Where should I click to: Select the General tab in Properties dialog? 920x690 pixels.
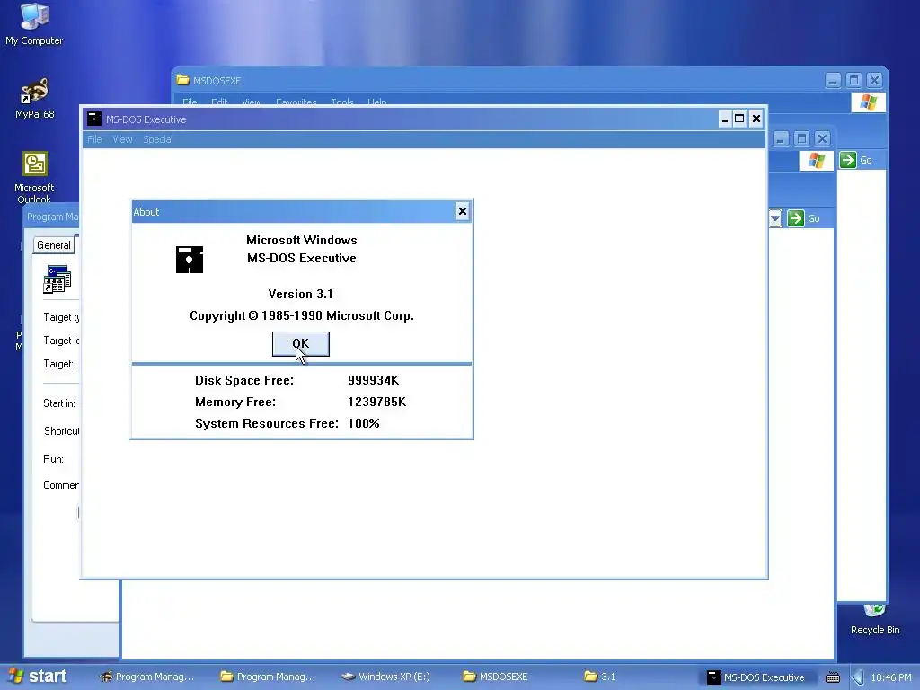click(53, 245)
